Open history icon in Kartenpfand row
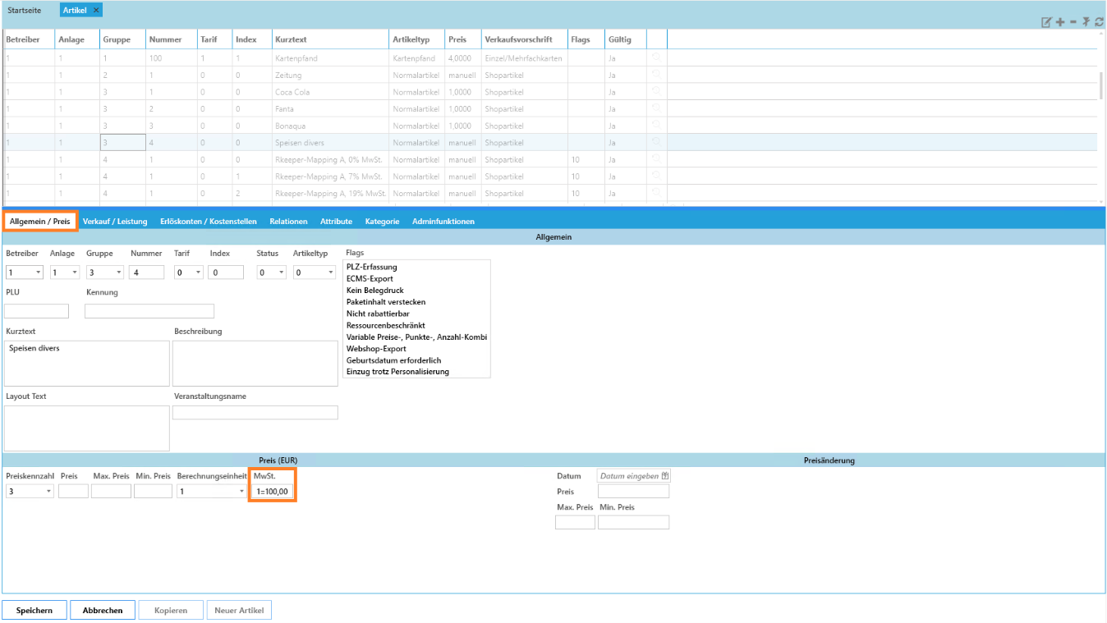Screen dimensions: 1107x623 pos(656,58)
